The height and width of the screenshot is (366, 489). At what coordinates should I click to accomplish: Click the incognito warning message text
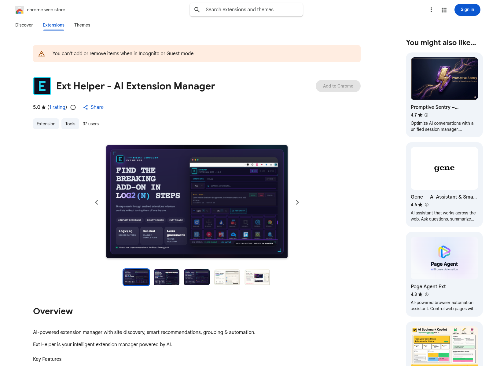(123, 53)
